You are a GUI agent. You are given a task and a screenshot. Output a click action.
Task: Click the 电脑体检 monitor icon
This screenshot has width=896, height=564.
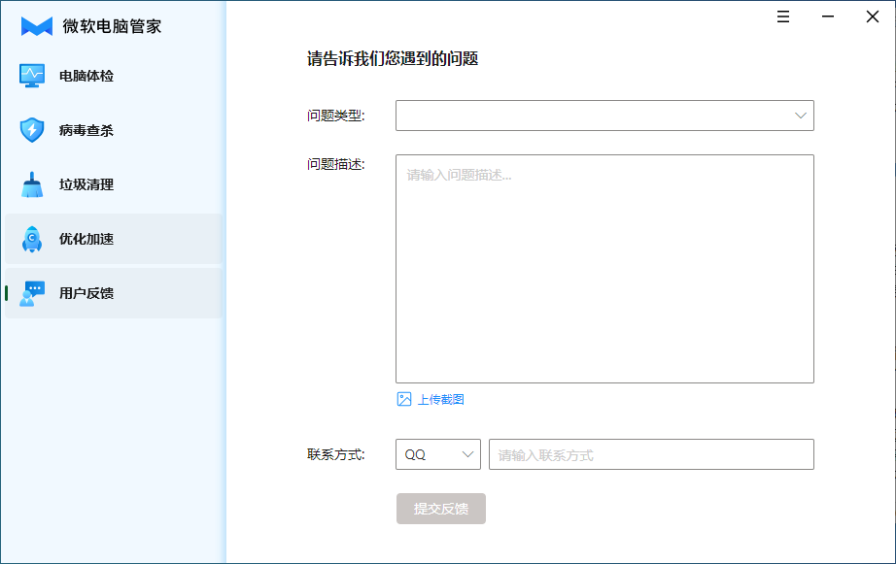point(32,76)
